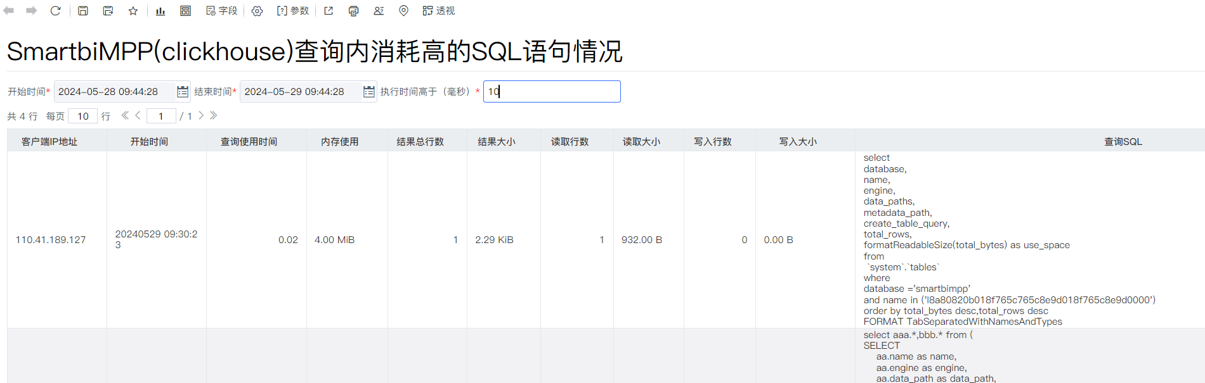Click the 开始时间 column header in the table
Image resolution: width=1205 pixels, height=383 pixels.
[157, 141]
